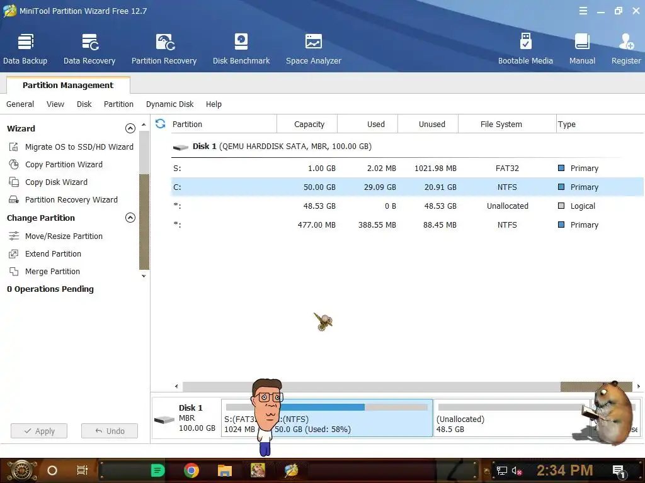Click the Copy Disk Wizard icon
Viewport: 645px width, 483px height.
[14, 182]
